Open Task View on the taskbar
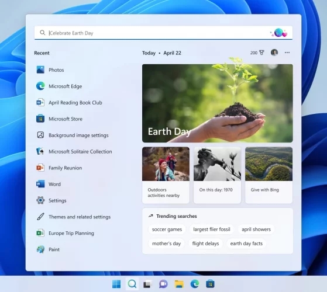This screenshot has width=327, height=292. [x=147, y=284]
